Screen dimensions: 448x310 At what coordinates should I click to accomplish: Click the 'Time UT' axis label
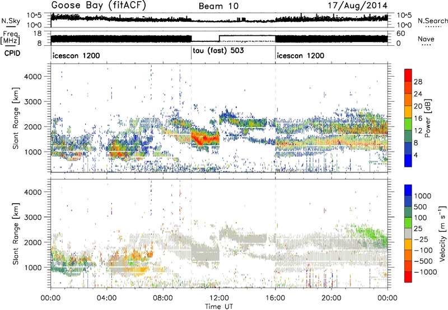click(x=219, y=306)
